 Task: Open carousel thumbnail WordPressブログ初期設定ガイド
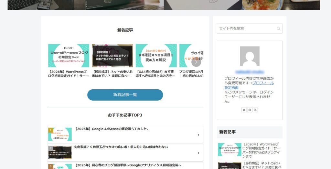pos(69,55)
